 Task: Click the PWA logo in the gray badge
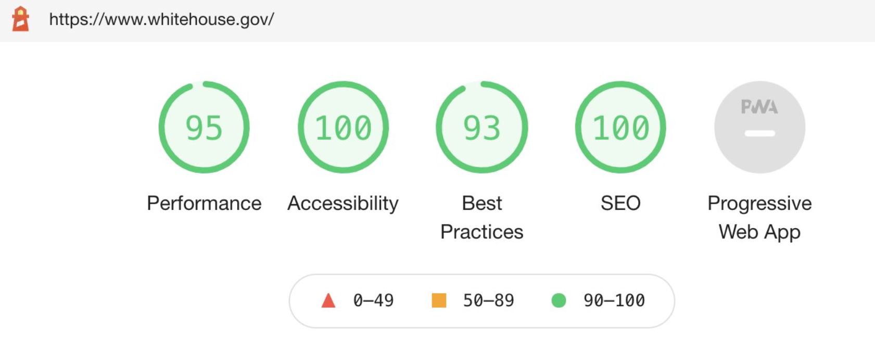pos(759,107)
